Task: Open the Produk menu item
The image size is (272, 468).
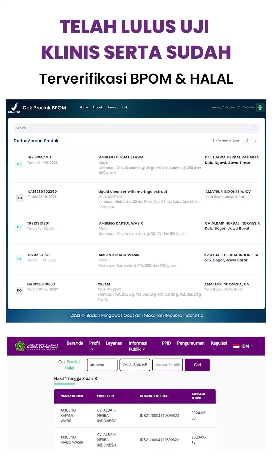Action: [98, 107]
